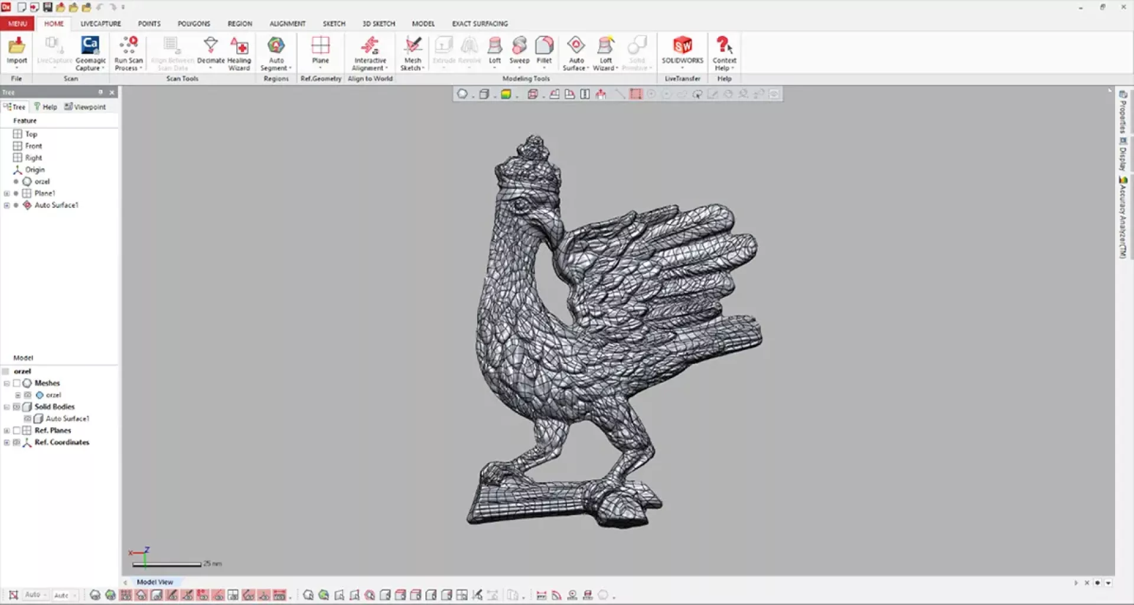Toggle the Ref. Planes visibility checkbox
1134x605 pixels.
coord(17,431)
